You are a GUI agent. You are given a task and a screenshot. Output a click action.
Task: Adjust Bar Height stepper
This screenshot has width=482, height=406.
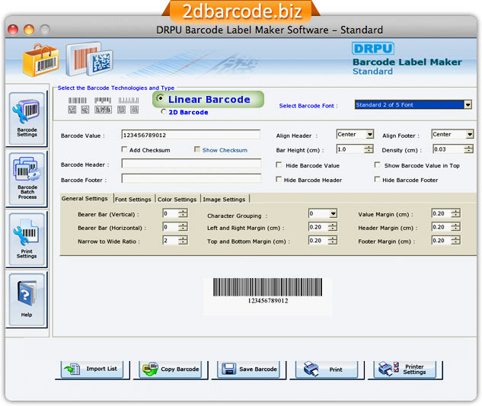(369, 149)
